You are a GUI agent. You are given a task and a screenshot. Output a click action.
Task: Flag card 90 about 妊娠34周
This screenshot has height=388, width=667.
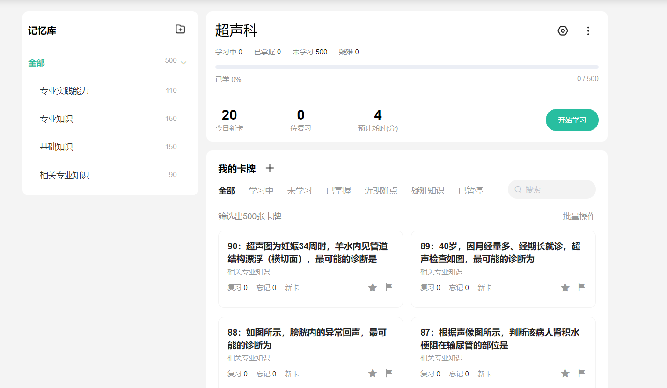coord(389,287)
